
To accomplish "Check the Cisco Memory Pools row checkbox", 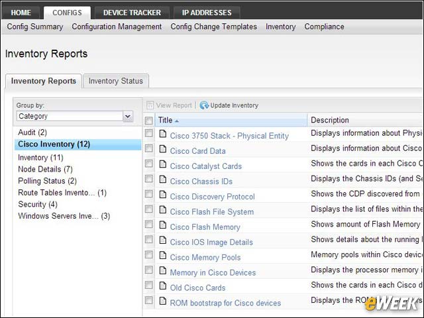I will [148, 254].
